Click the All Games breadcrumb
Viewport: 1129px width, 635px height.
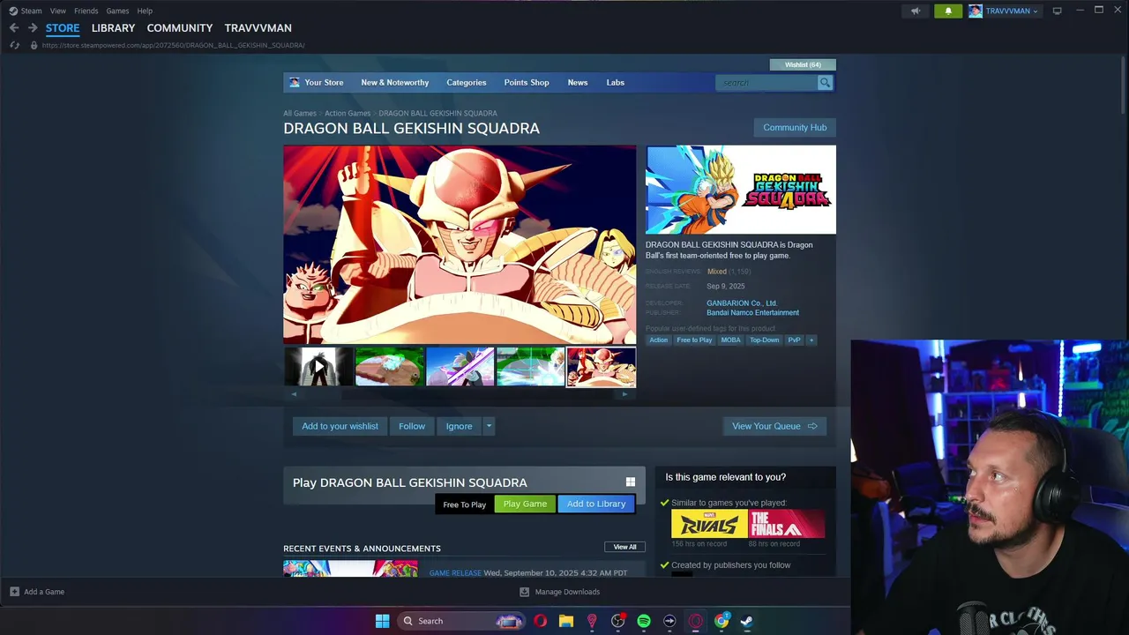pos(299,113)
